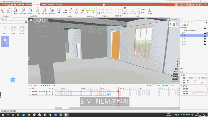Switch to the 实验功能 ribbon tab
Screen dimensions: 208x117
(59, 5)
